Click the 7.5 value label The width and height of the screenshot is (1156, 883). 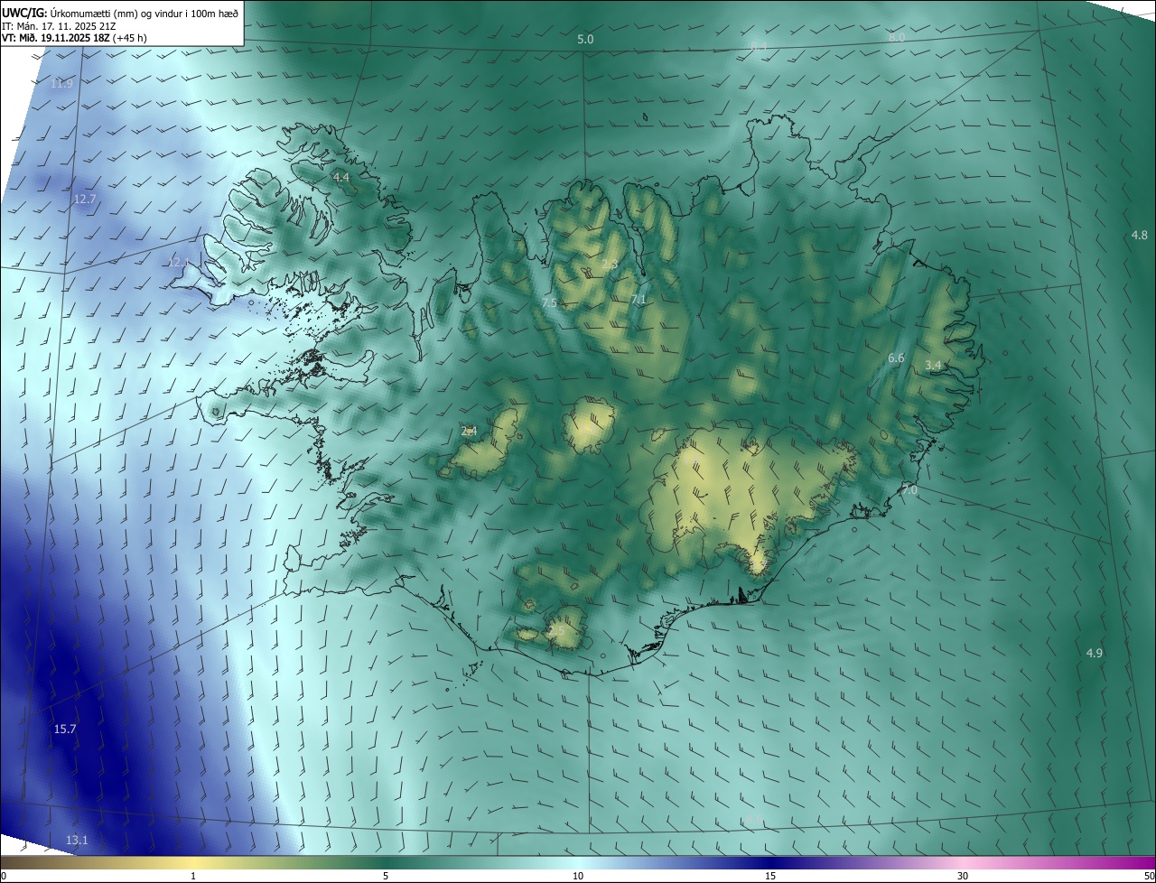549,303
